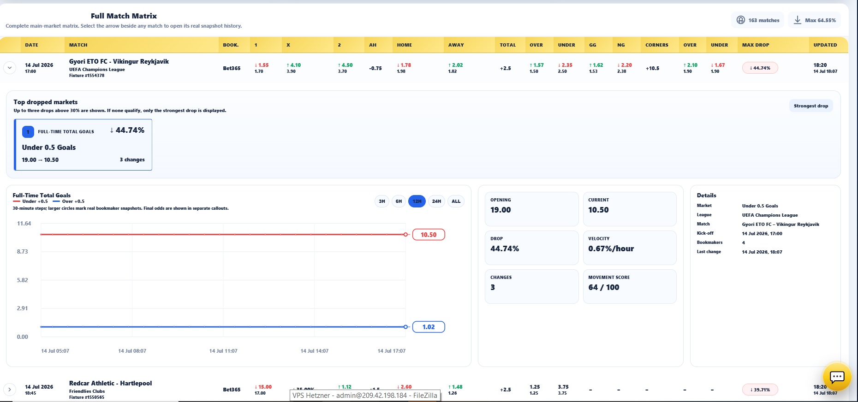Click the TOTAL column header

507,45
